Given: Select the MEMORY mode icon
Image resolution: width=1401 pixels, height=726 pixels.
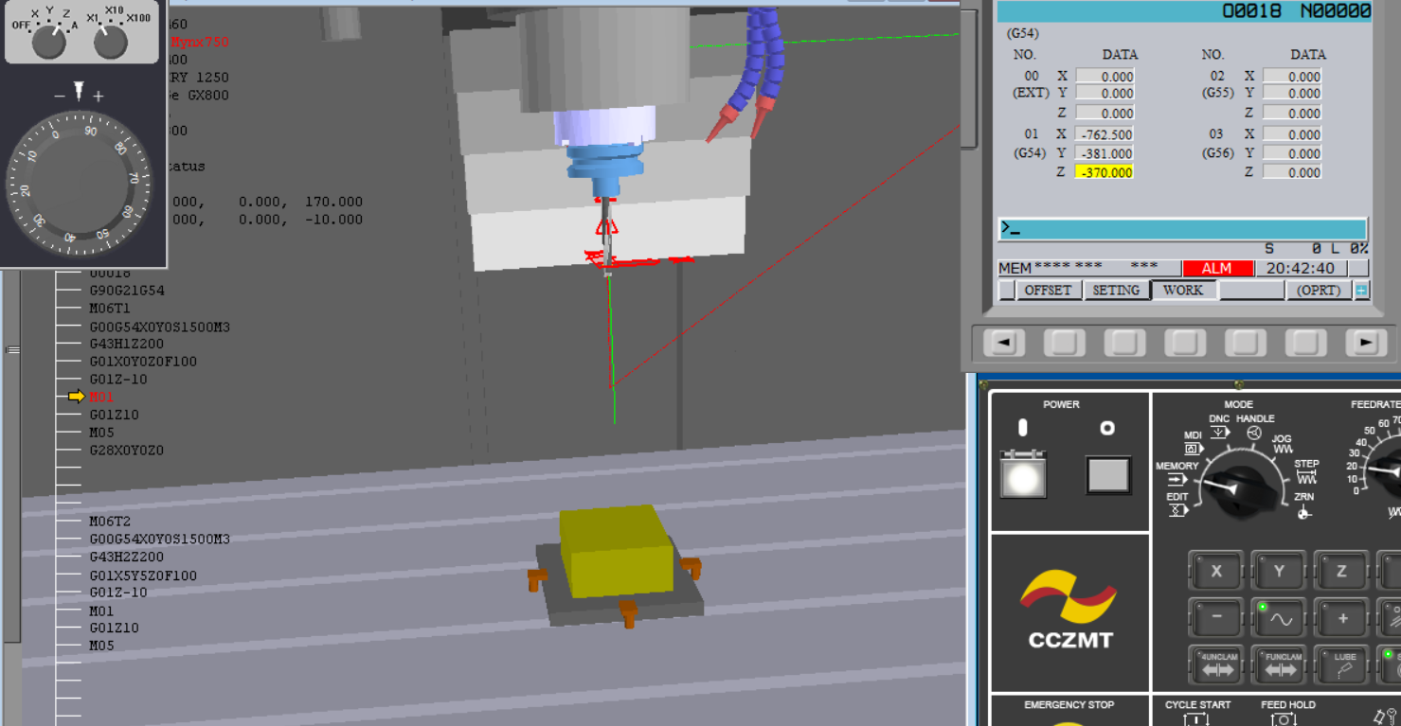Looking at the screenshot, I should 1176,479.
